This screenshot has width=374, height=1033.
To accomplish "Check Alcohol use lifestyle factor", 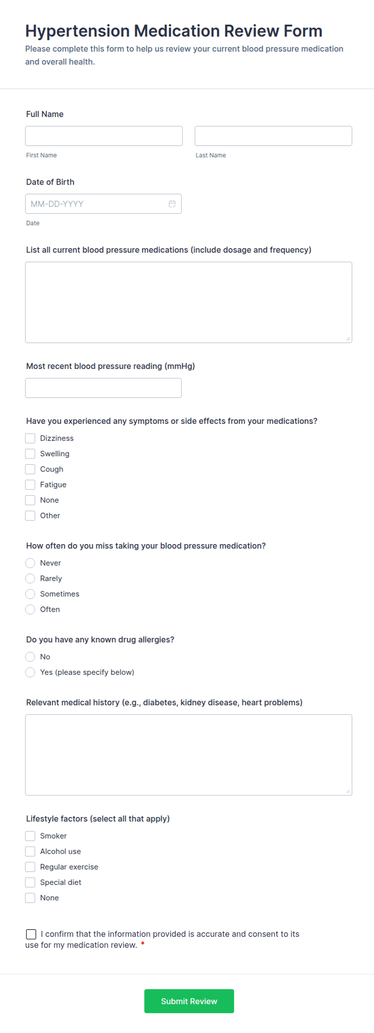I will click(30, 851).
